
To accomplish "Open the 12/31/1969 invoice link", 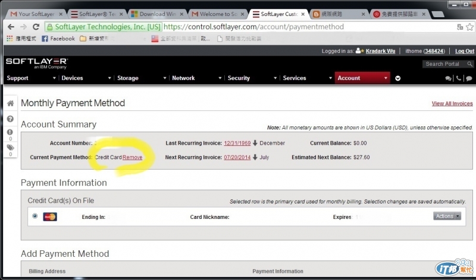I will click(x=237, y=143).
